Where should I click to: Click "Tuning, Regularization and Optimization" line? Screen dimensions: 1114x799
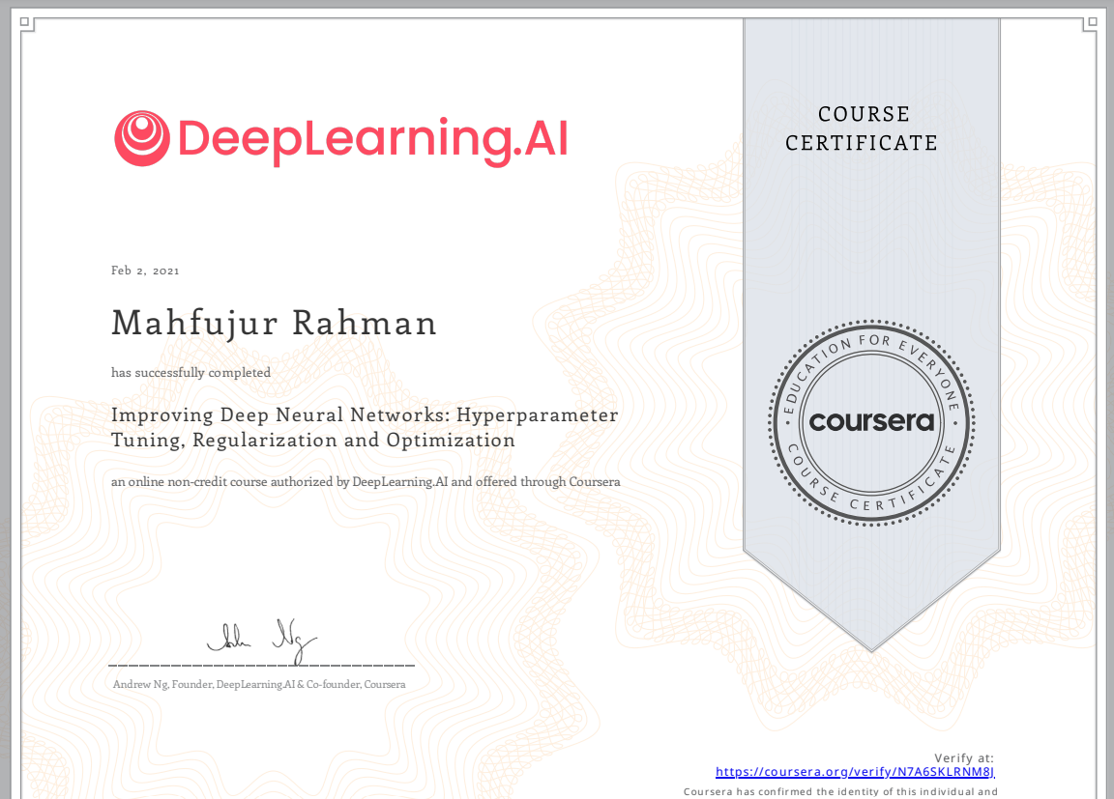pyautogui.click(x=313, y=441)
